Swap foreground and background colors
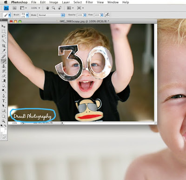This screenshot has height=180, width=186. click(x=5, y=125)
